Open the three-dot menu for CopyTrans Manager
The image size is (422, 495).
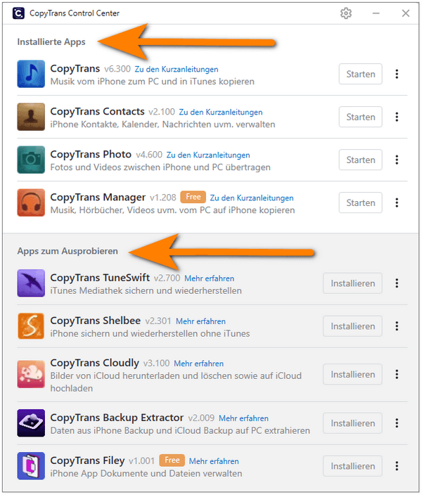[x=397, y=202]
